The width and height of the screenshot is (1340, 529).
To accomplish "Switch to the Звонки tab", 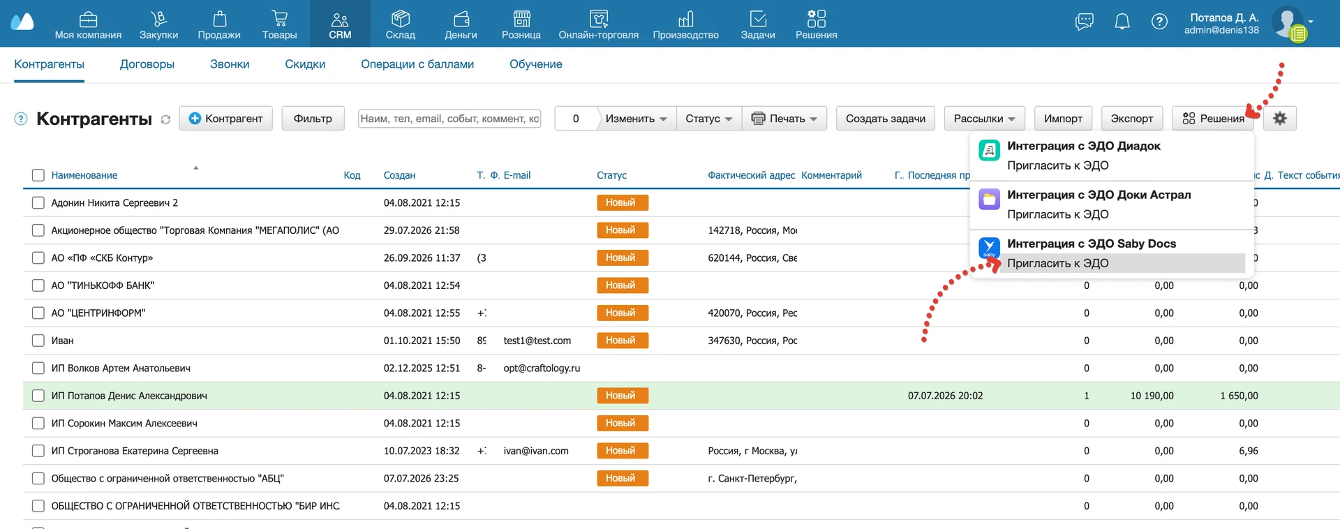I will (x=230, y=64).
